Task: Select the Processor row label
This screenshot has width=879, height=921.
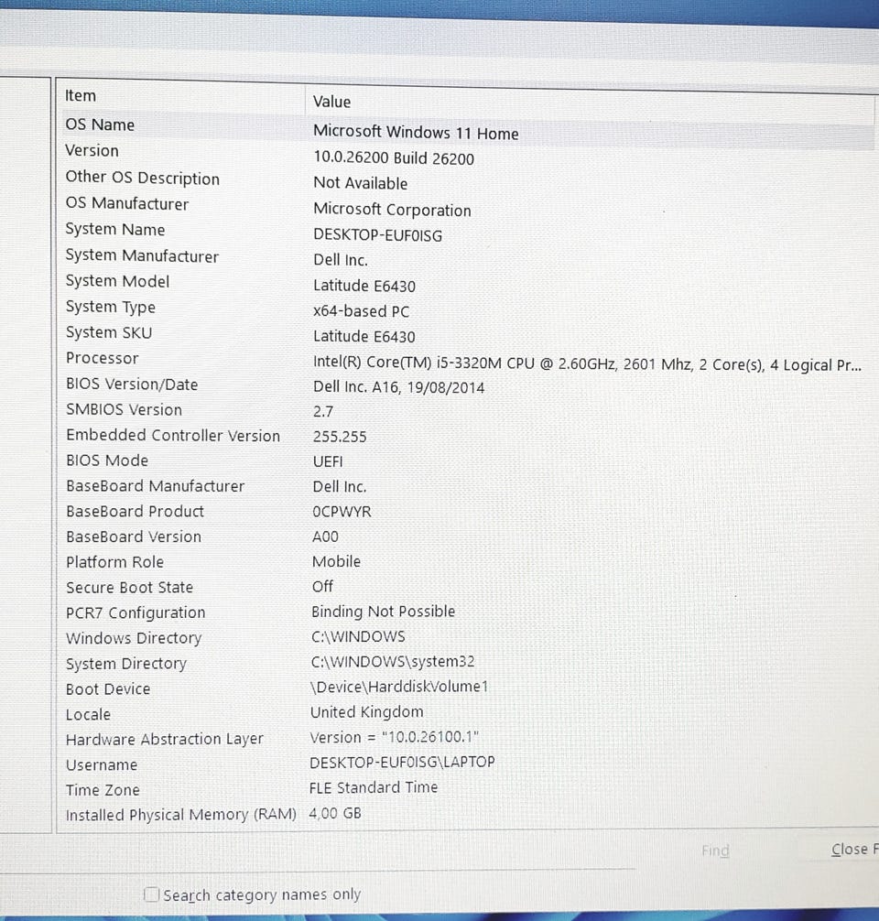Action: [103, 358]
